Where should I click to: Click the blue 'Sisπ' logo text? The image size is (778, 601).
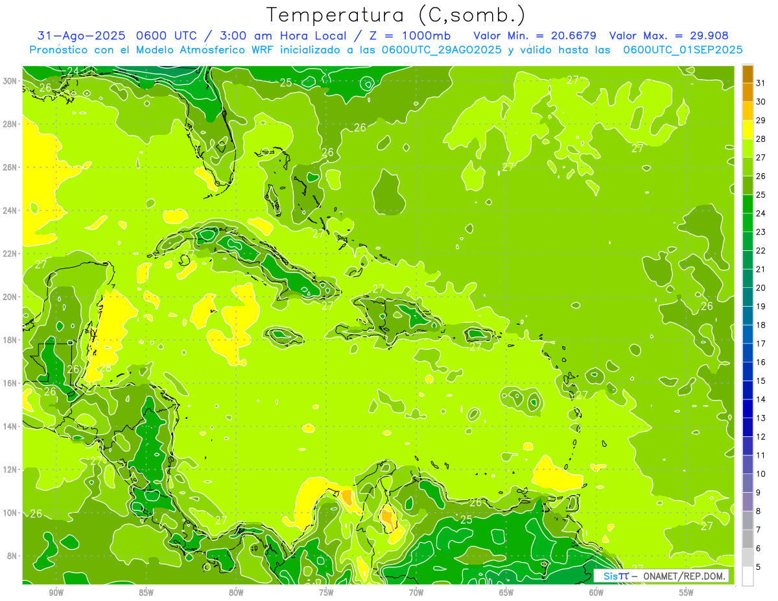point(615,576)
